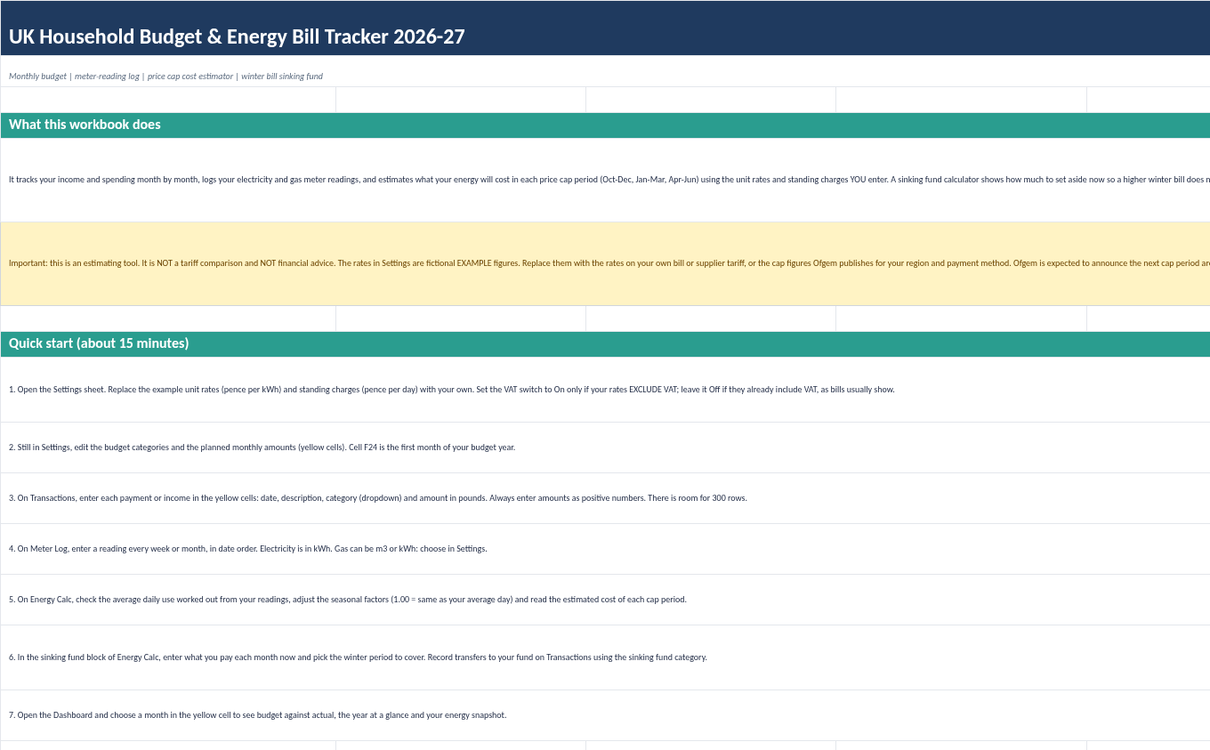Select step 1 'Open the Settings sheet' row
The width and height of the screenshot is (1210, 750).
point(605,390)
